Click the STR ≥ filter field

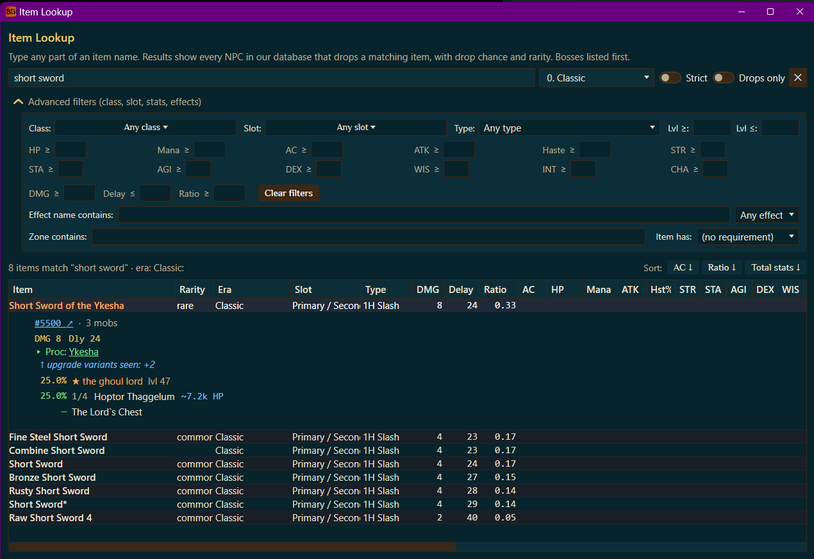click(x=713, y=150)
